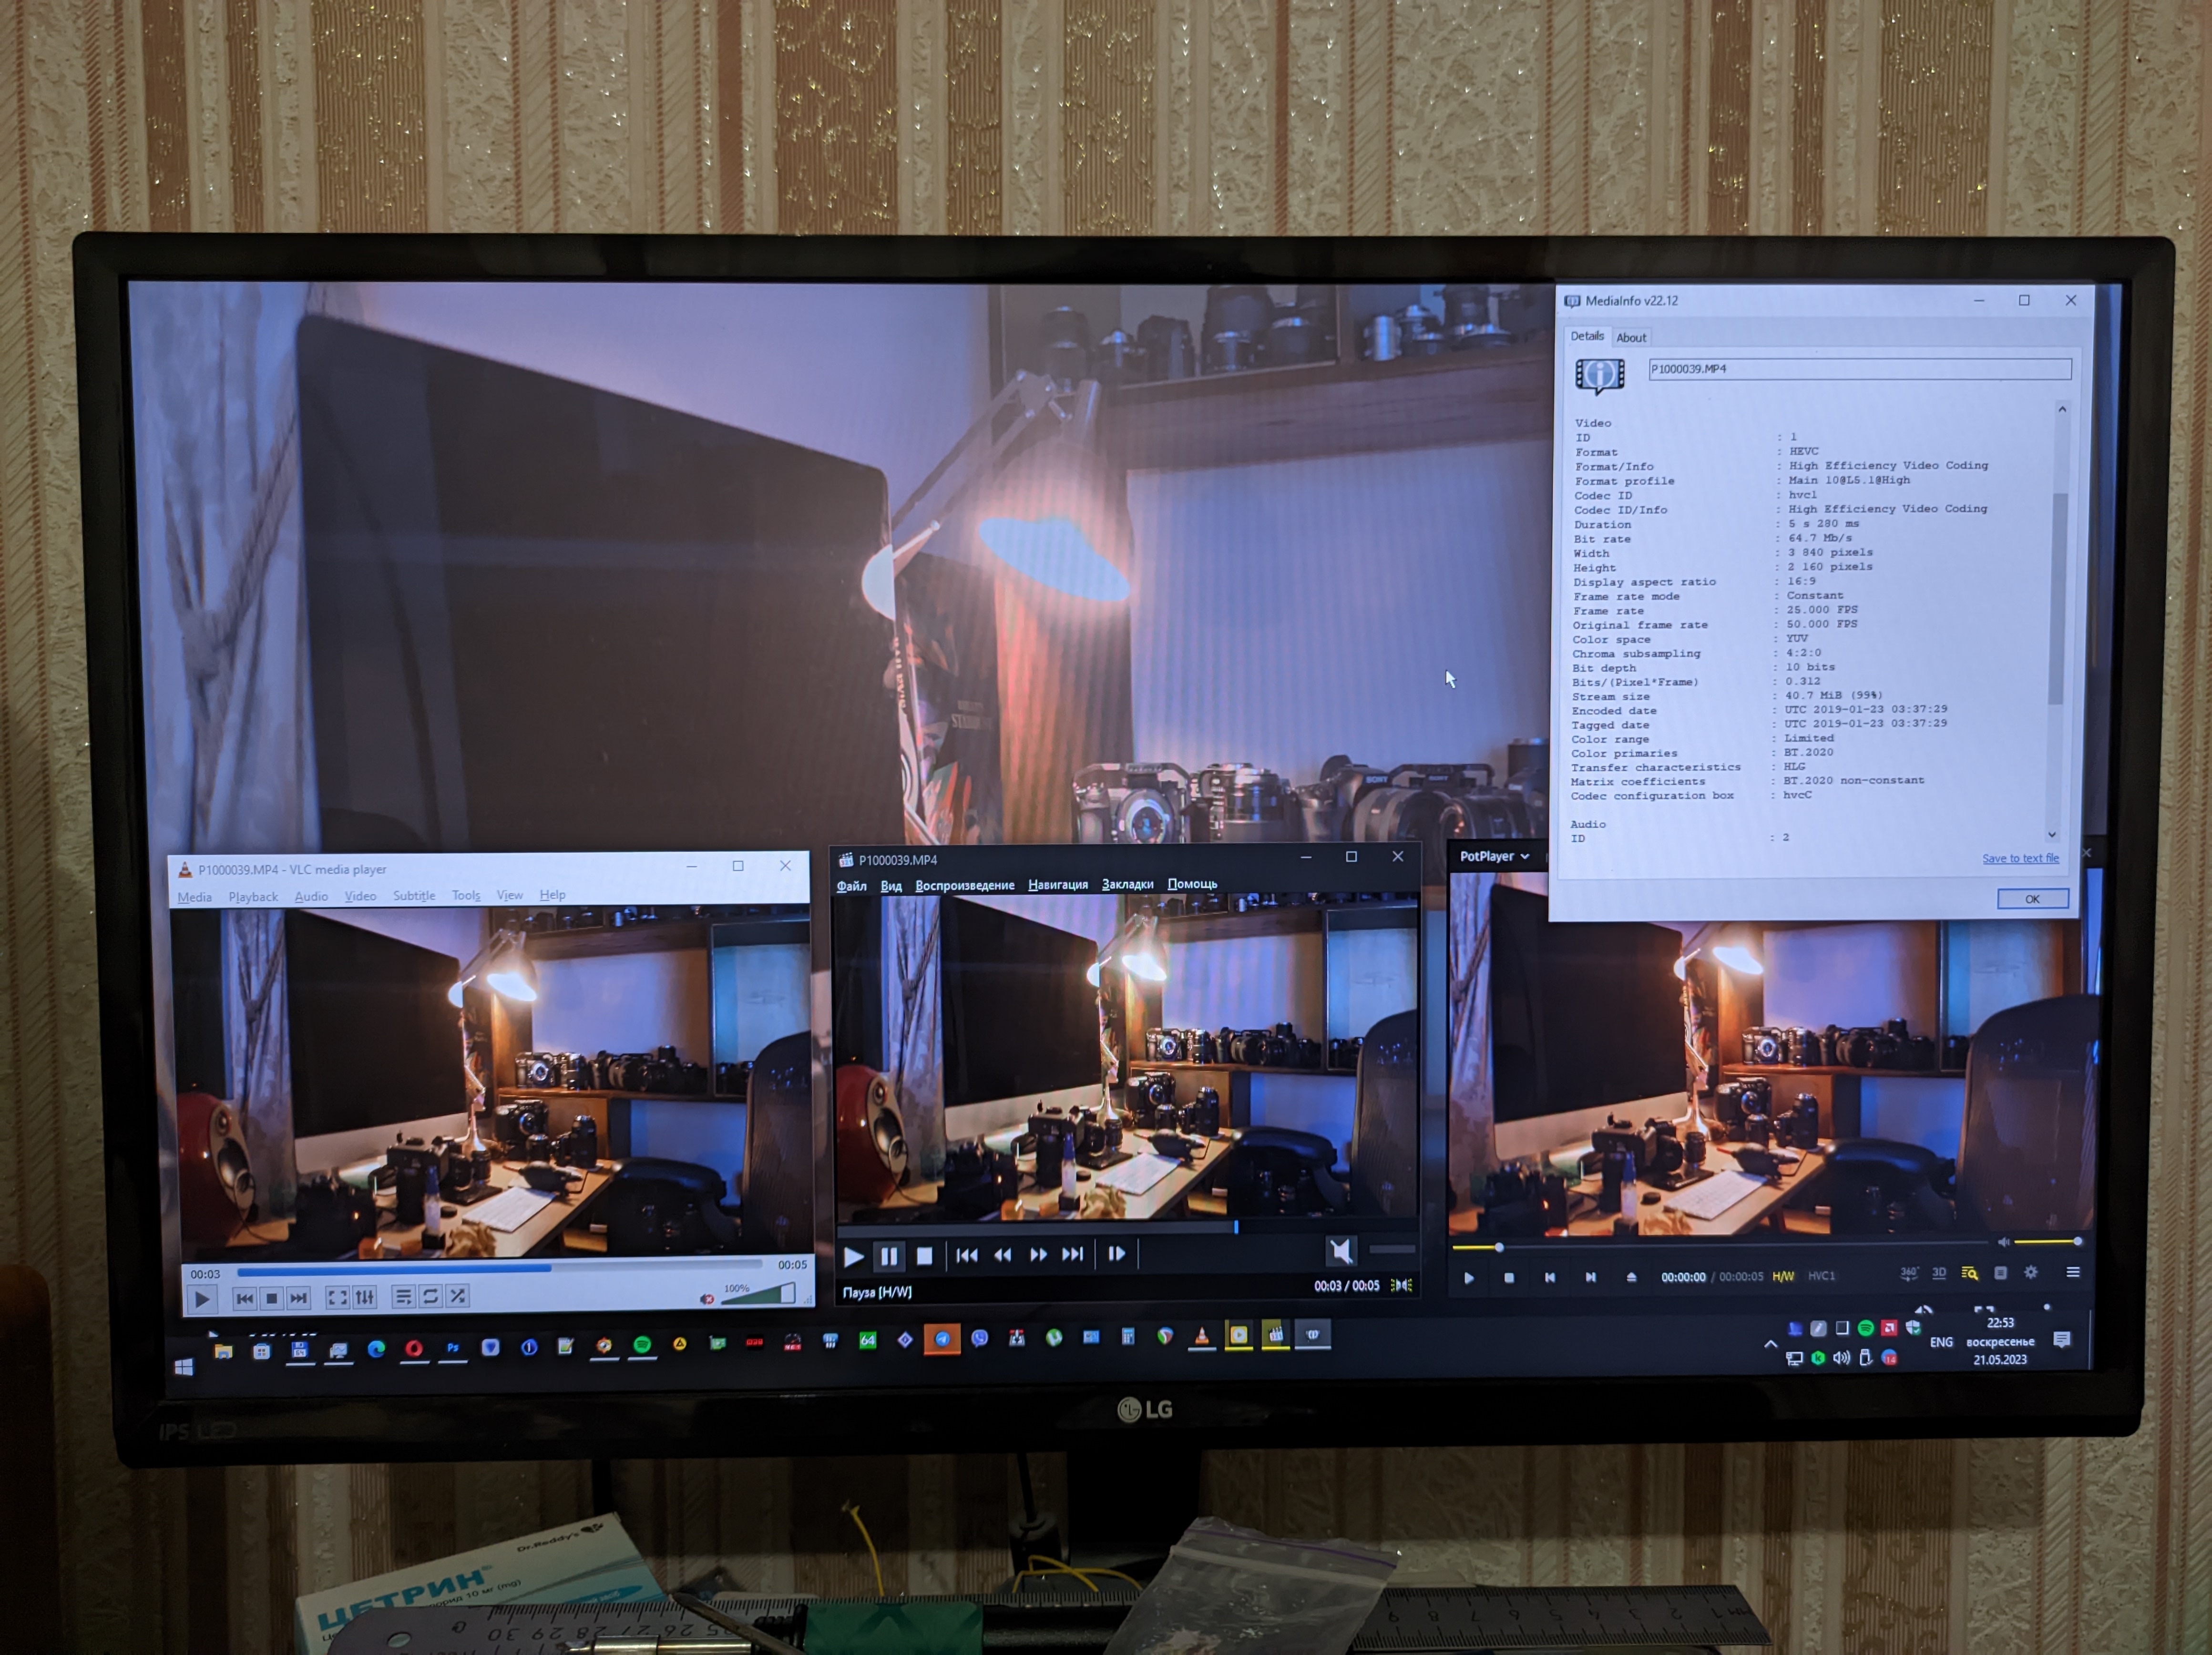Toggle PotPlayer 3D mode button
Image resolution: width=2212 pixels, height=1655 pixels.
[1939, 1273]
